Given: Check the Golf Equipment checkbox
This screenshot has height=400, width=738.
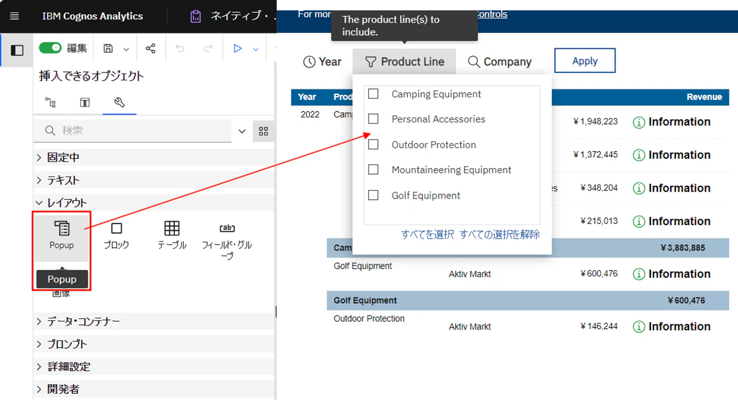Looking at the screenshot, I should pos(374,195).
